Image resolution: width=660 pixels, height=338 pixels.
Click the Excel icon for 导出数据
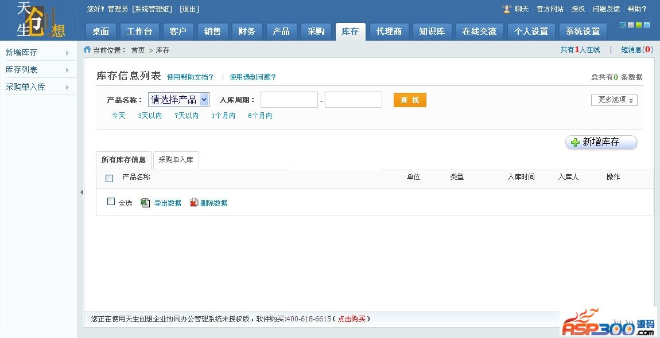145,203
